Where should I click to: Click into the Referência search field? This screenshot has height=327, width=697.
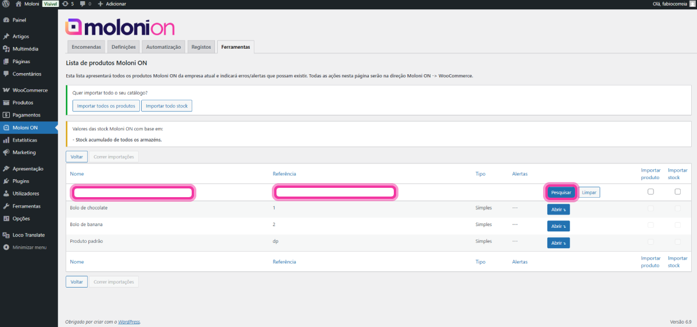pyautogui.click(x=335, y=192)
